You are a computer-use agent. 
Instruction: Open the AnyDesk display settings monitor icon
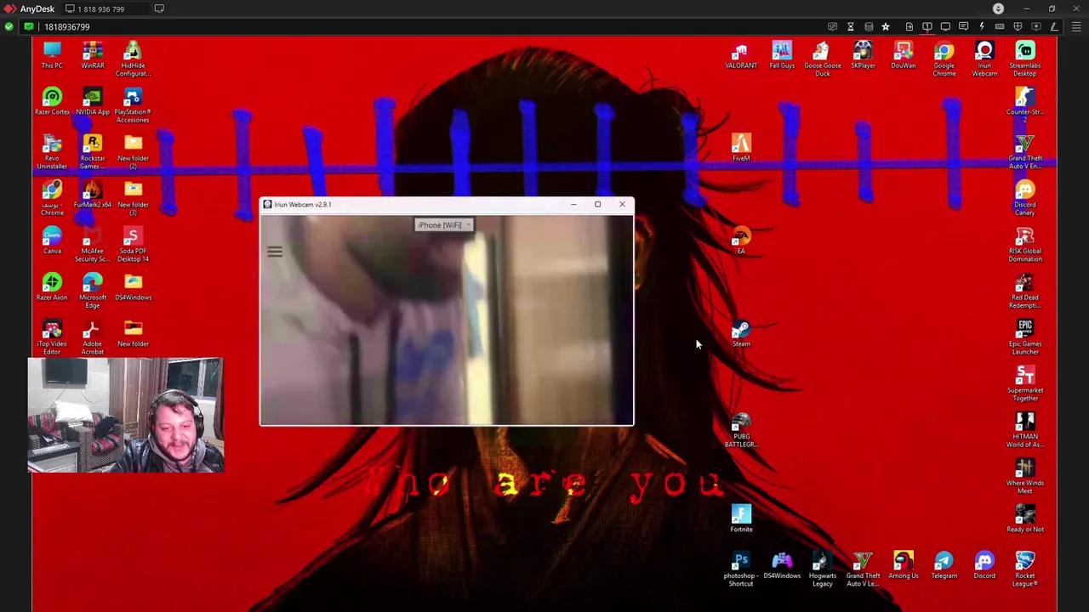pos(945,26)
